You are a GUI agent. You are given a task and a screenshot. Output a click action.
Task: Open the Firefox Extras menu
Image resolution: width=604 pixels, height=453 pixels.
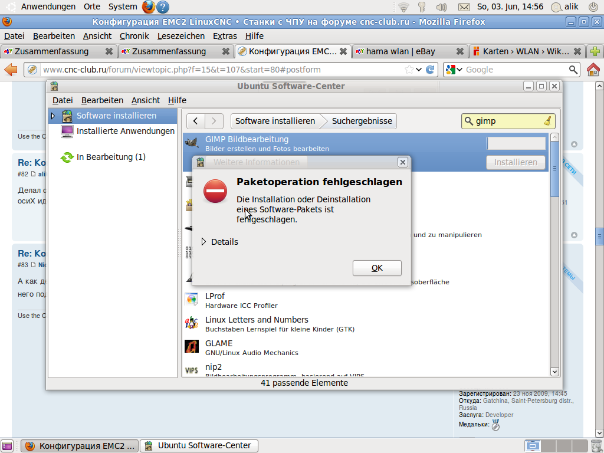225,36
